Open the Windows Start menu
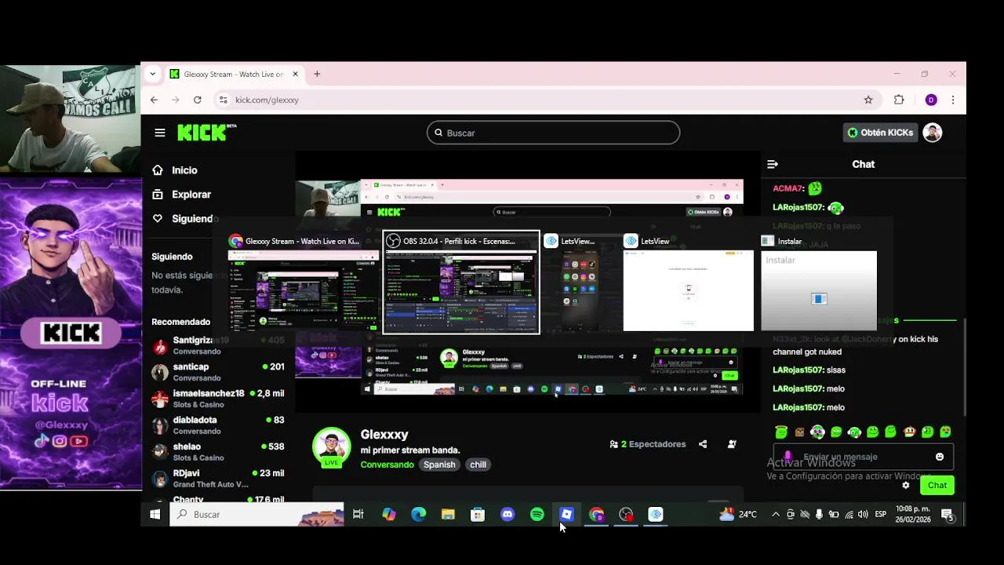Viewport: 1004px width, 565px height. (x=155, y=514)
